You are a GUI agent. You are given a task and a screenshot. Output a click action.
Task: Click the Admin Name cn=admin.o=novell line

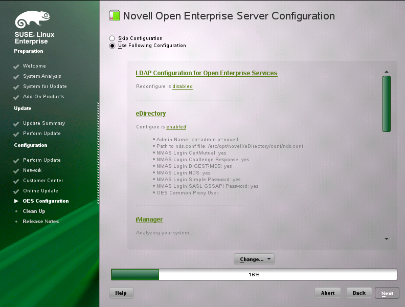(x=197, y=140)
